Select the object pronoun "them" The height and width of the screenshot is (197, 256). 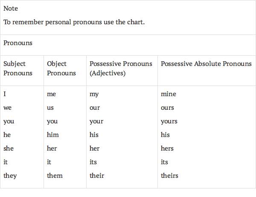55,175
